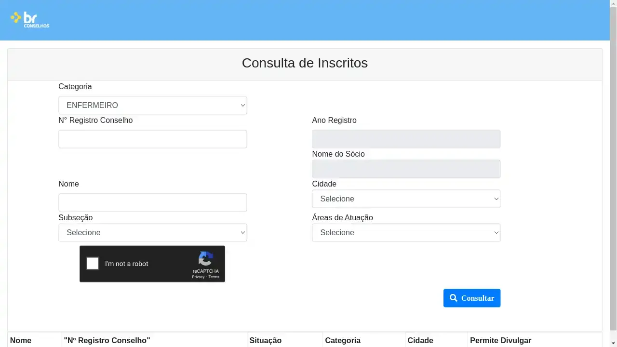Open the reCAPTCHA Privacy link
The image size is (617, 347).
[198, 277]
